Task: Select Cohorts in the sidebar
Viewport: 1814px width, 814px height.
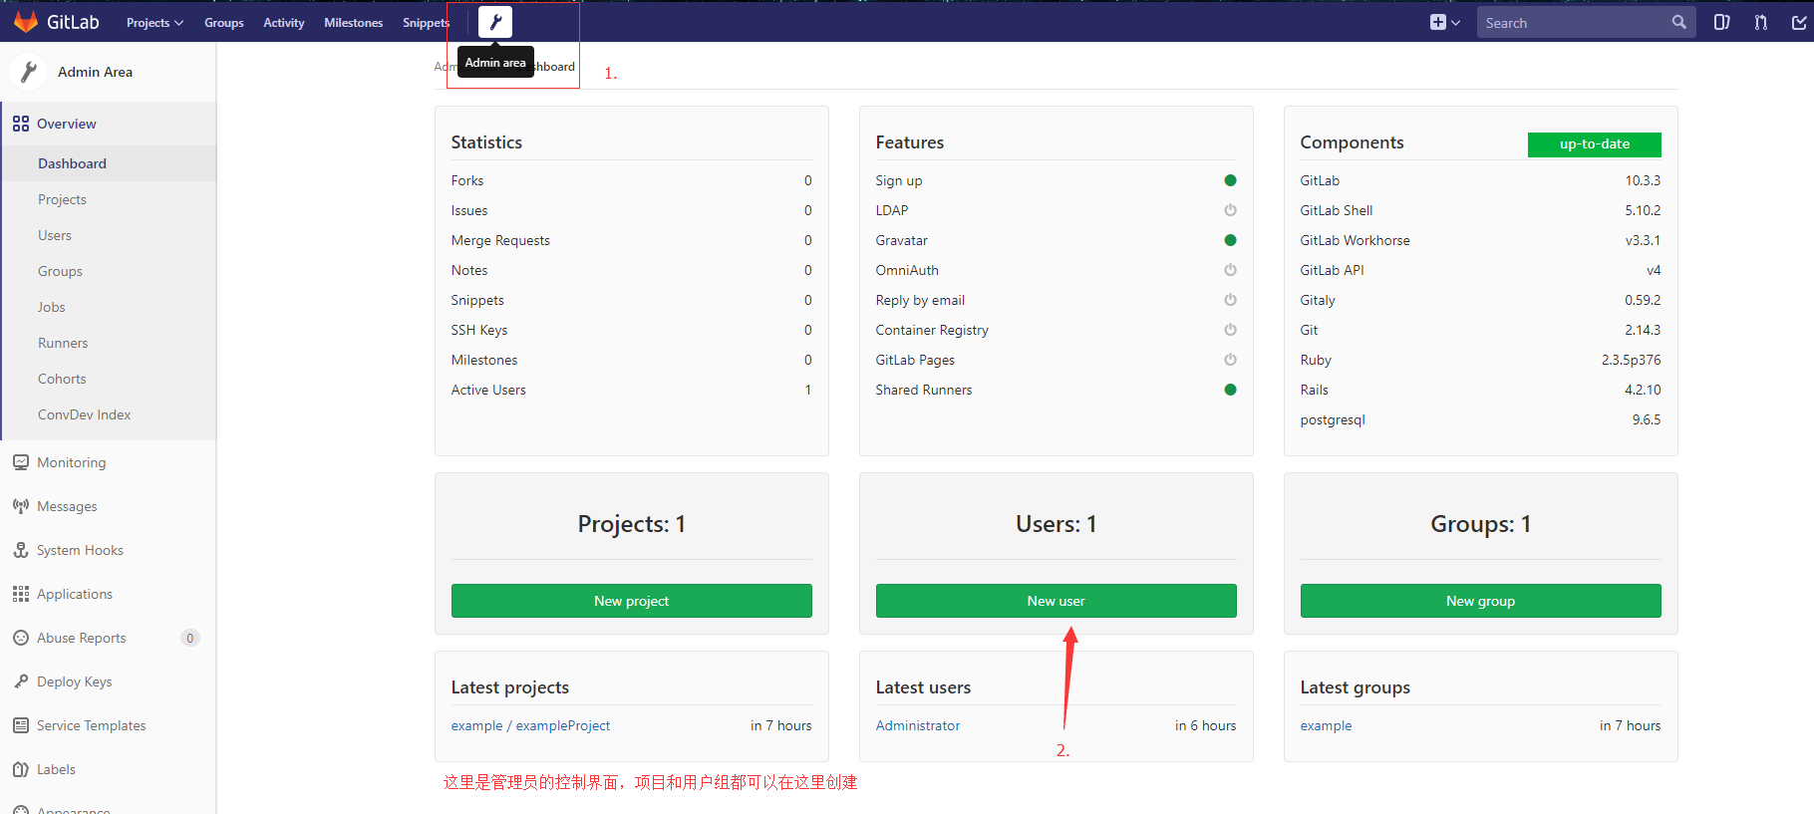Action: pos(108,379)
